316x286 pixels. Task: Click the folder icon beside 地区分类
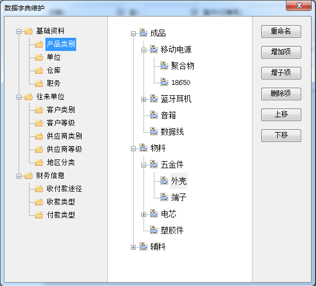(x=39, y=162)
